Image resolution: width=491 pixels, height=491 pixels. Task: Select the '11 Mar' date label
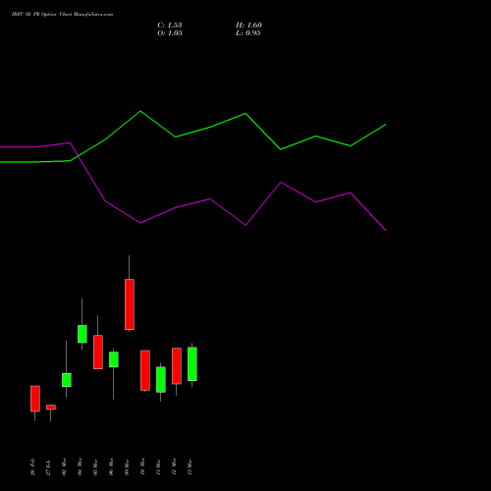coord(158,466)
